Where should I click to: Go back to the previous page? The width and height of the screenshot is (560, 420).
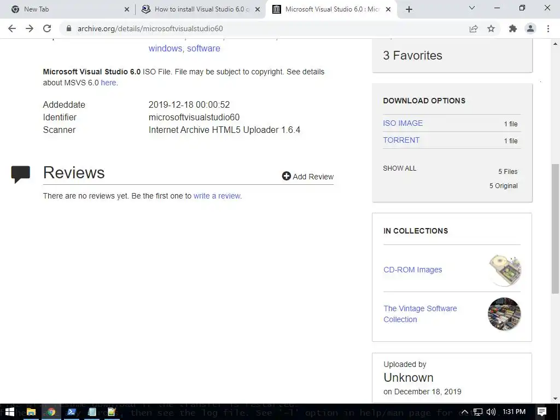(x=12, y=28)
